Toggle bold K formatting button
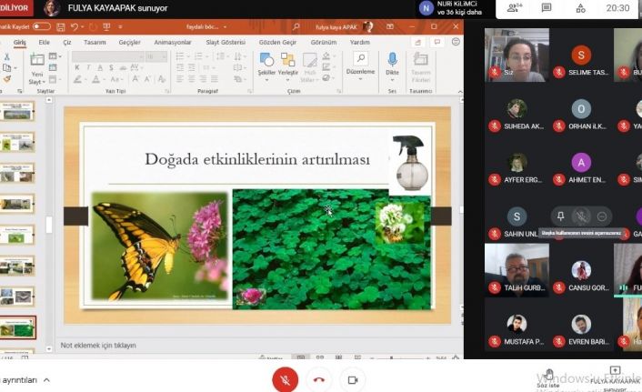The height and width of the screenshot is (392, 642). point(77,67)
